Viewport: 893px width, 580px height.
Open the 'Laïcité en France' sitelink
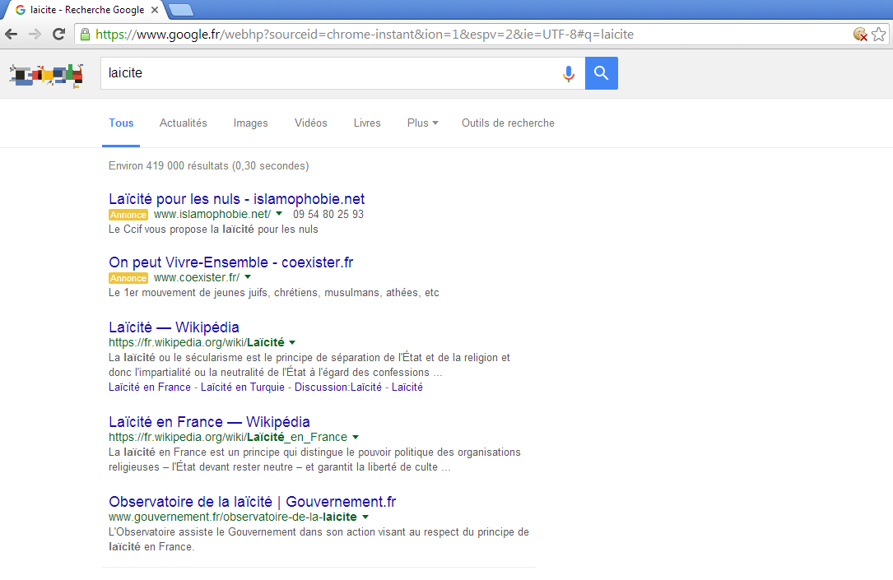[150, 387]
